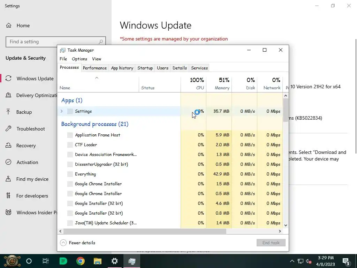The image size is (357, 268).
Task: Click the Backup arrow icon in sidebar
Action: 8,112
